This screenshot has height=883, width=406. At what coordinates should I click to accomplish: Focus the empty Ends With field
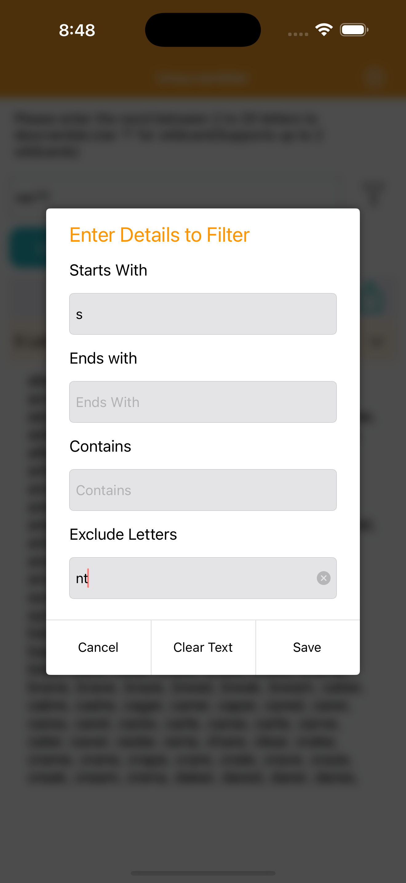(203, 402)
